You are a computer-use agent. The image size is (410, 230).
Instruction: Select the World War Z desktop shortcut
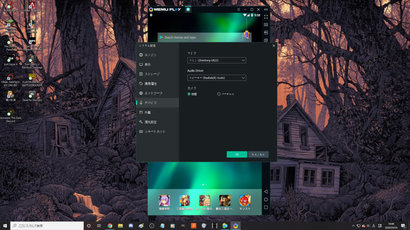[x=10, y=7]
